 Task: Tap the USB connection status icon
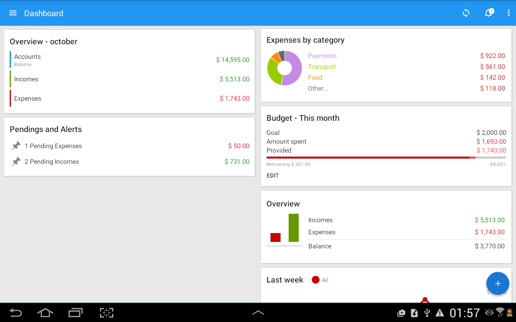pos(427,313)
